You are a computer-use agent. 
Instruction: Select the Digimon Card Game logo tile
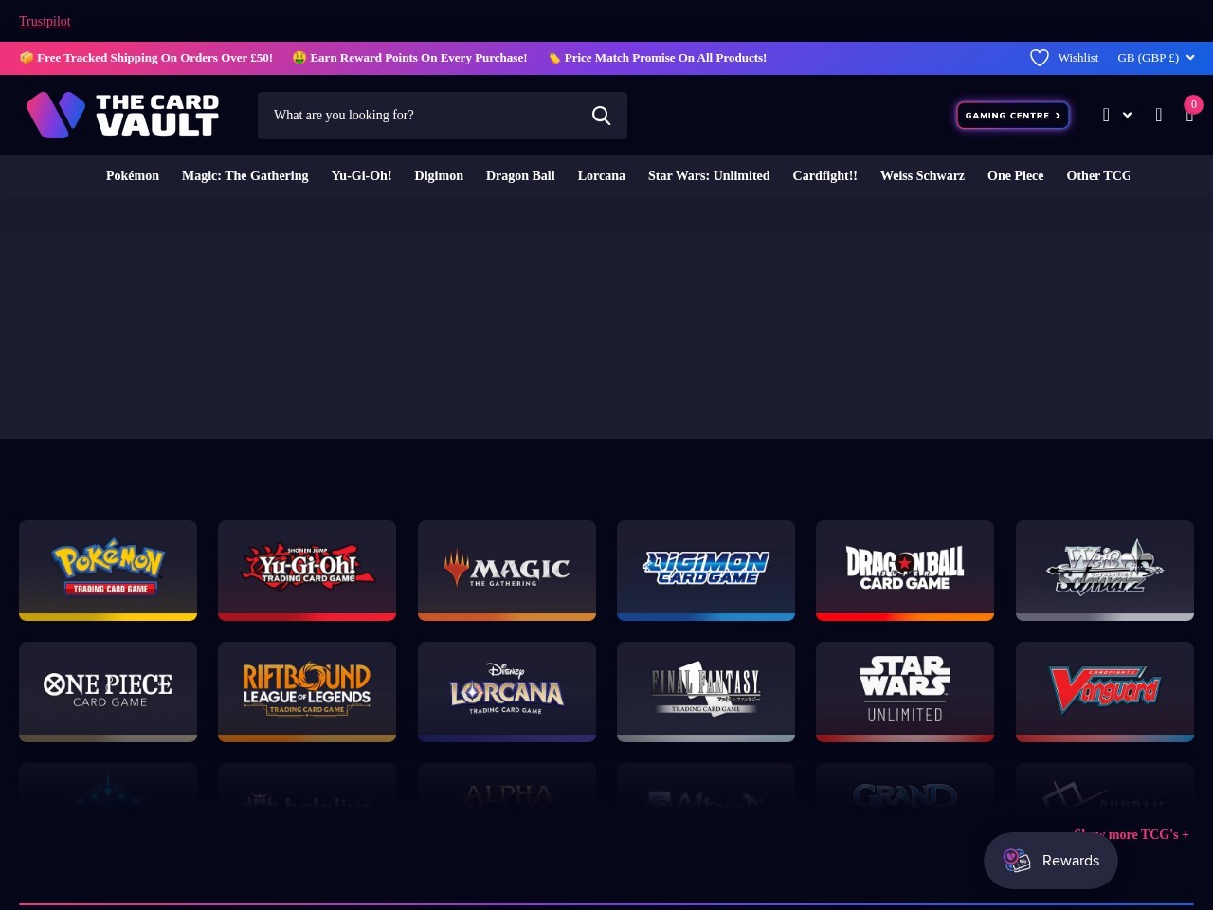(705, 569)
